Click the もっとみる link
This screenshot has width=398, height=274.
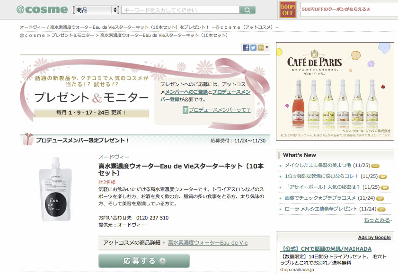pyautogui.click(x=377, y=220)
